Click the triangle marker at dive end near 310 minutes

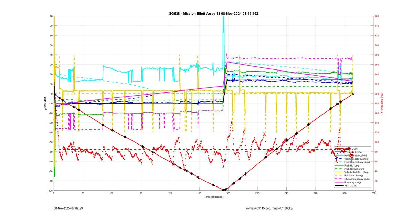(x=353, y=94)
